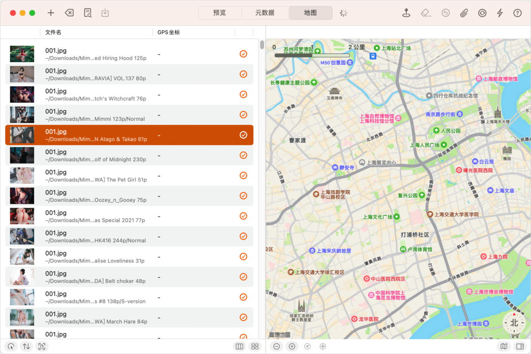The image size is (531, 354).
Task: Click the location arrow icon below map
Action: tap(307, 346)
